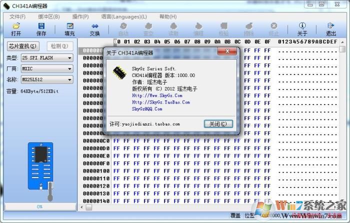Screen dimensions: 350x223
Task: Verify chip data with the 校验 icon
Action: click(223, 29)
